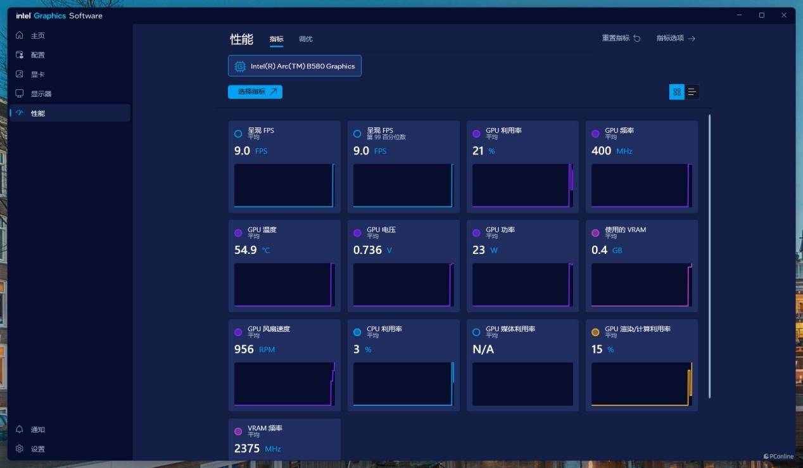Screen dimensions: 803x468
Task: Click the GPU 频率 graph
Action: 642,186
